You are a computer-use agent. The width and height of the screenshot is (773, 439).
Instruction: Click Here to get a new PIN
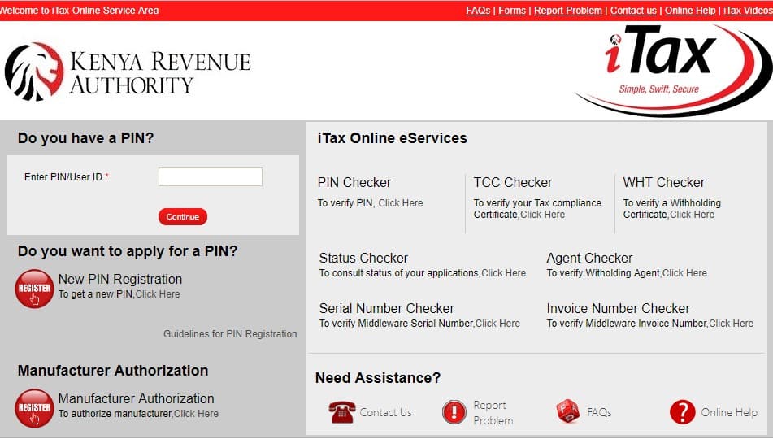pos(158,294)
